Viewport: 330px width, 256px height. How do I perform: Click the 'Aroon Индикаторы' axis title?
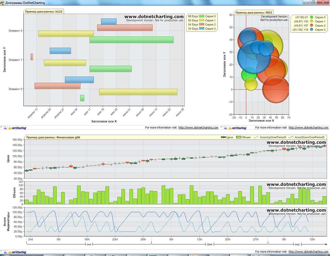point(6,221)
